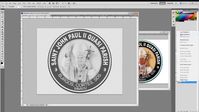The width and height of the screenshot is (199, 112).
Task: Choose Select Similar Layers in context menu
Action: click(x=185, y=64)
